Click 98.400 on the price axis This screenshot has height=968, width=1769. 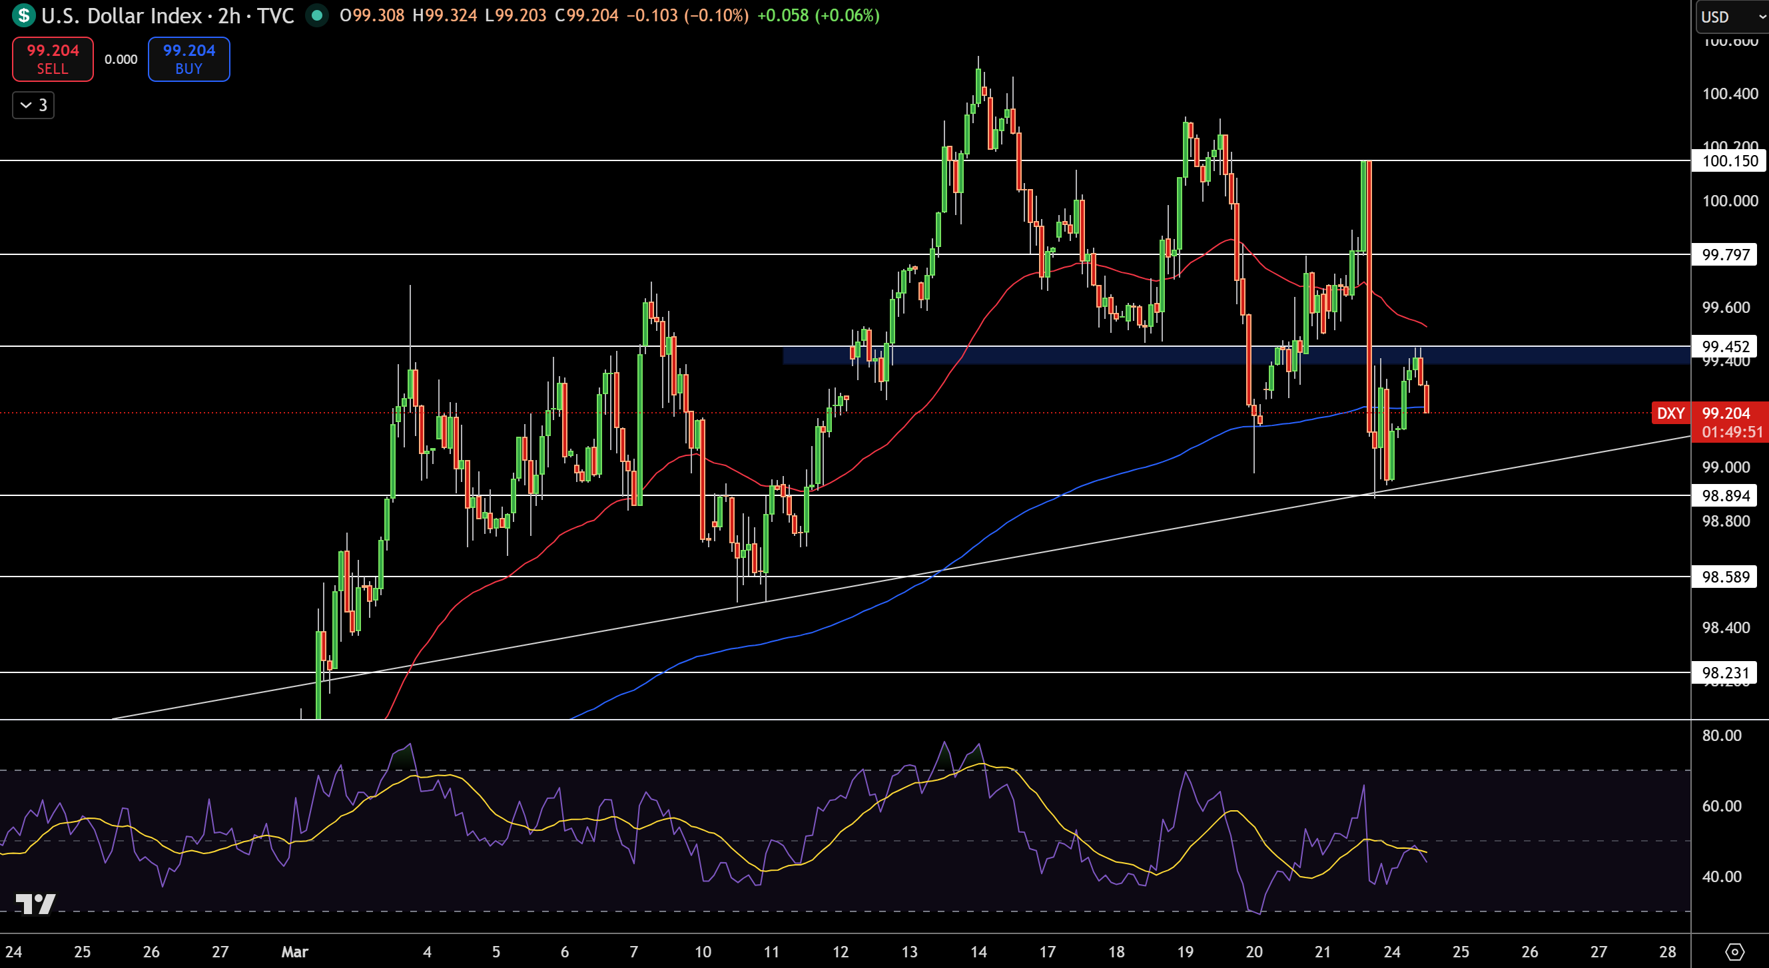click(1726, 626)
